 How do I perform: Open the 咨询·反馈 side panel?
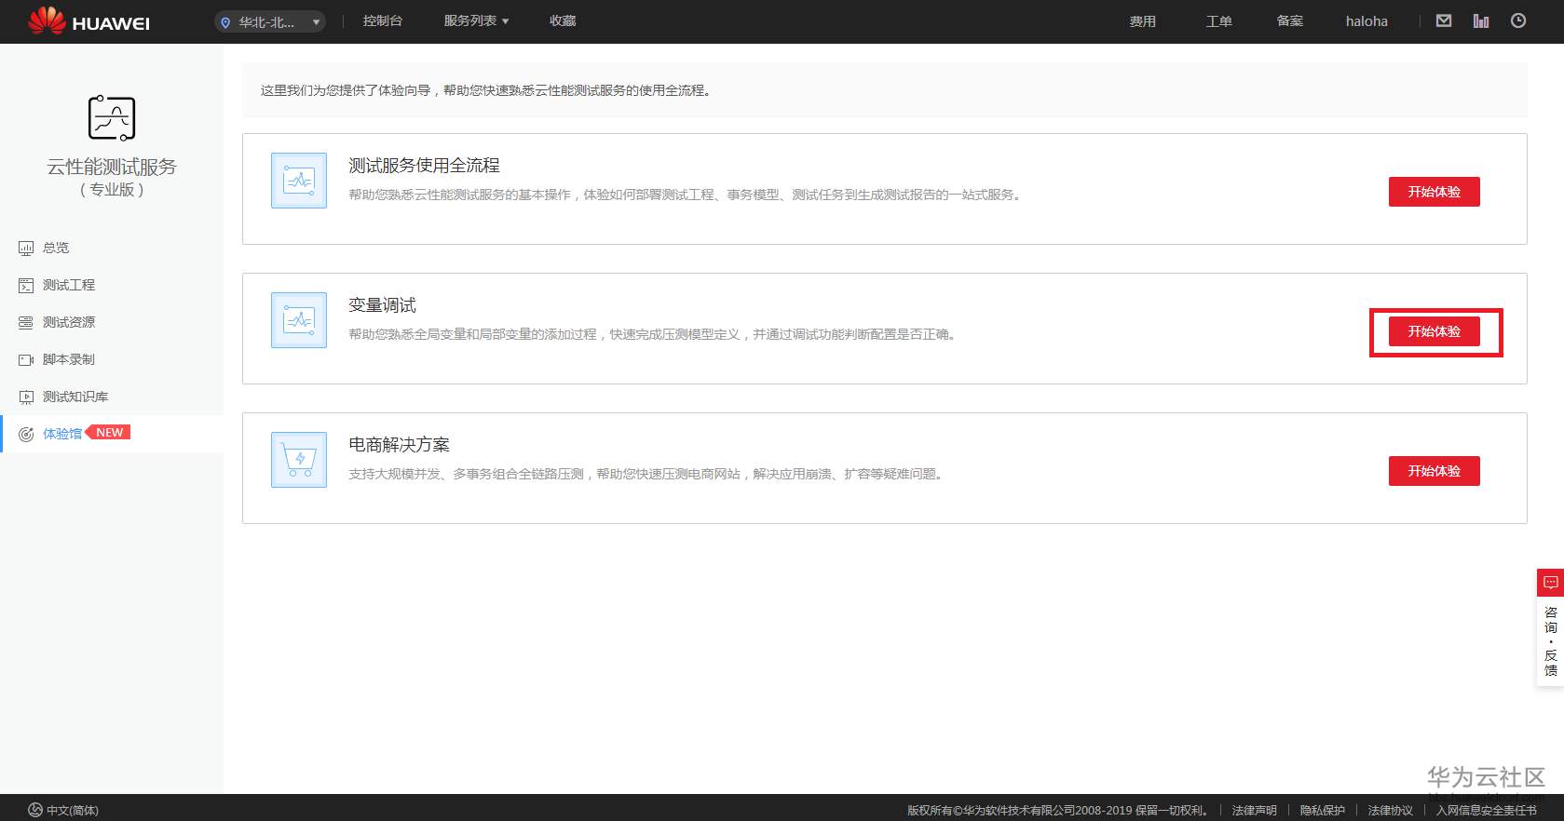pos(1550,641)
